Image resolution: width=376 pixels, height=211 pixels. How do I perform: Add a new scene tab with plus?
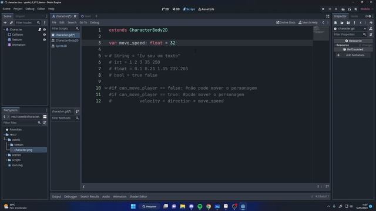(96, 16)
